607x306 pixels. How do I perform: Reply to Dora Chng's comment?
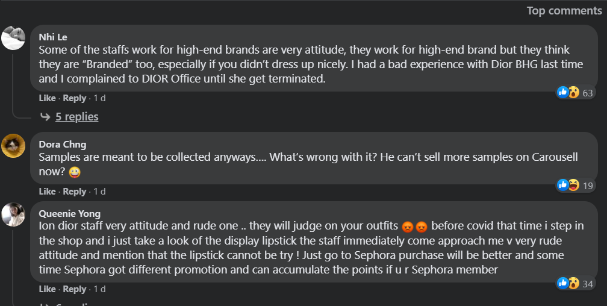pyautogui.click(x=74, y=192)
